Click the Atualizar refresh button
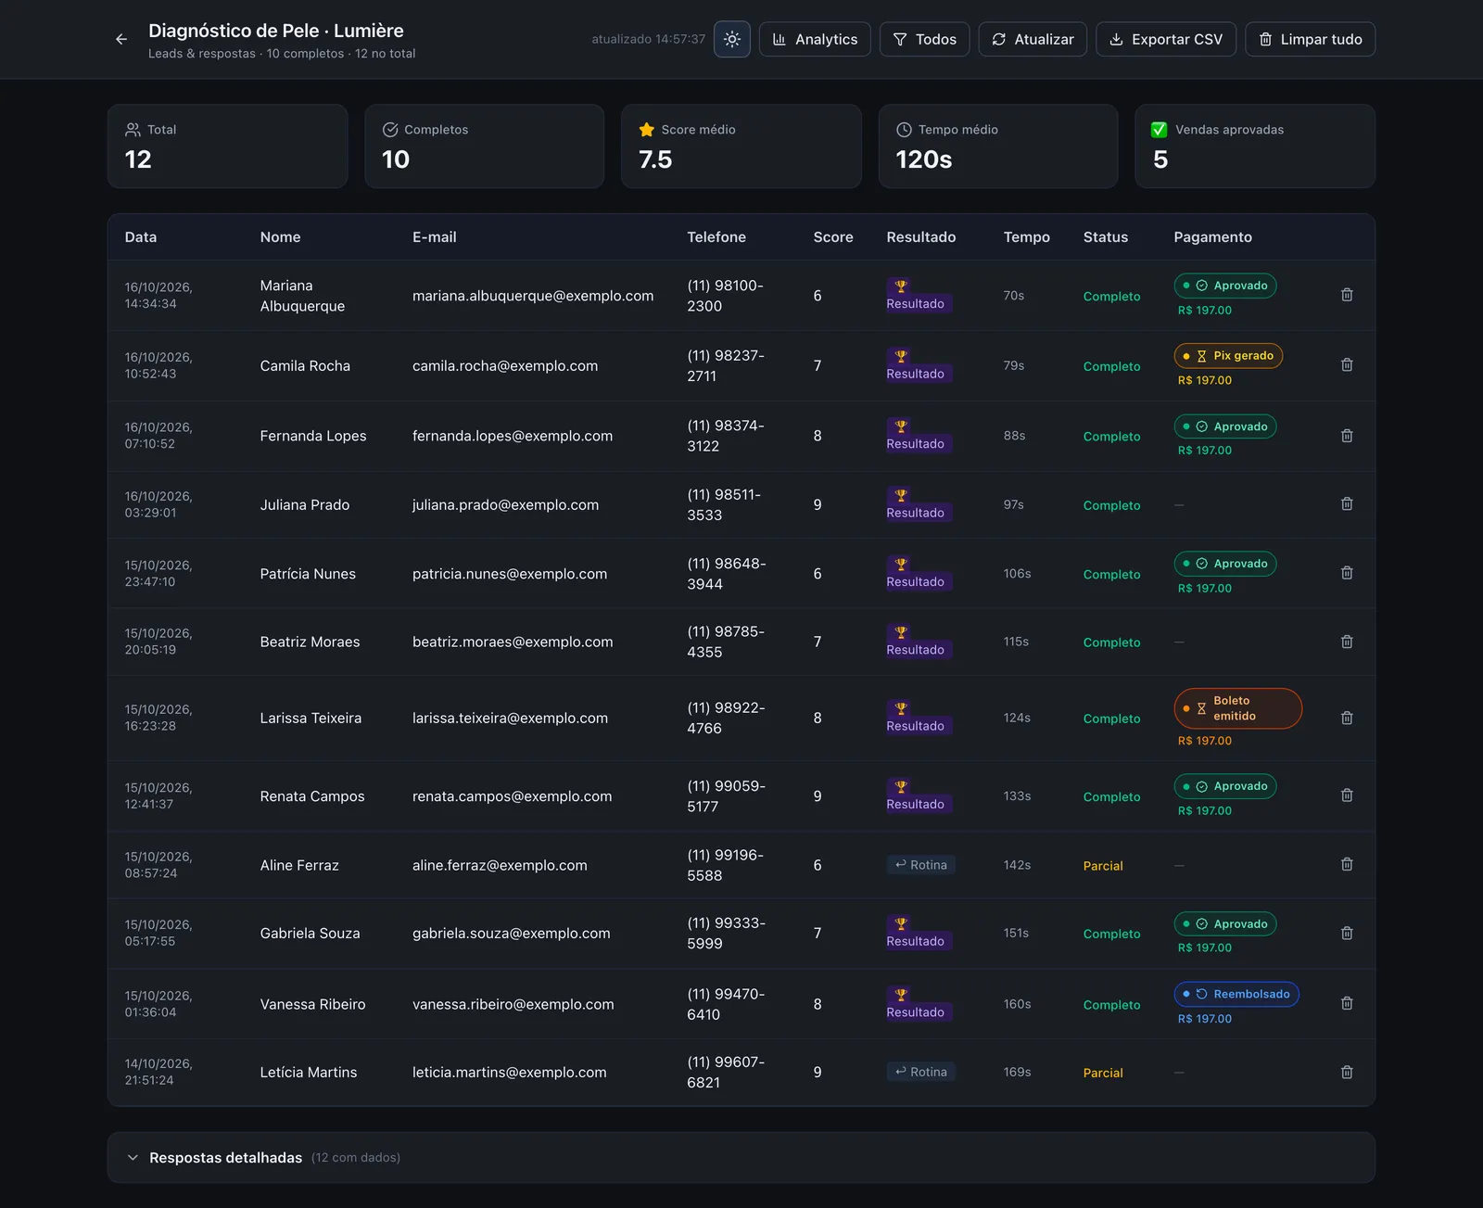The width and height of the screenshot is (1483, 1208). 1033,40
